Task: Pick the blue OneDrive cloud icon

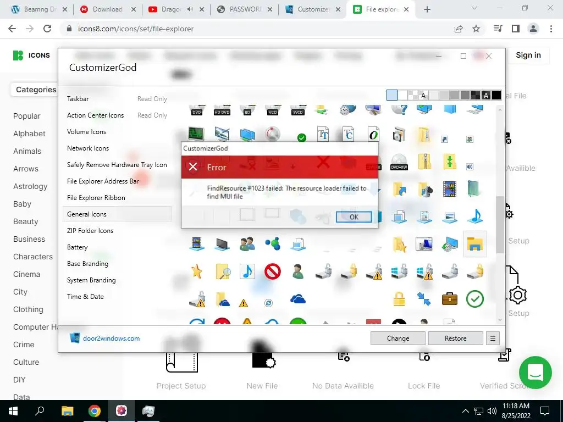Action: [x=297, y=299]
